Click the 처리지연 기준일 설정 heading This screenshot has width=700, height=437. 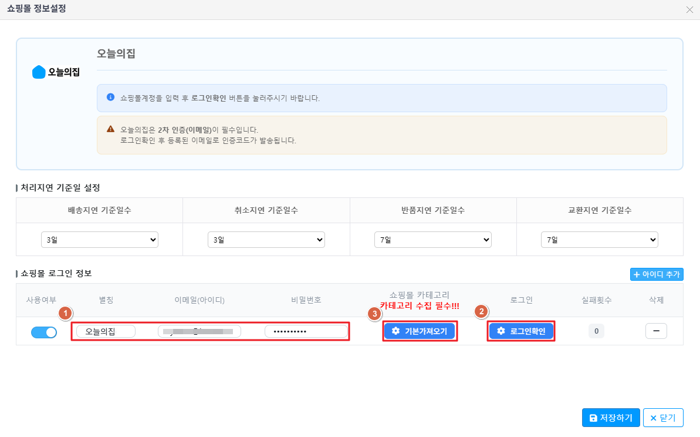tap(60, 188)
